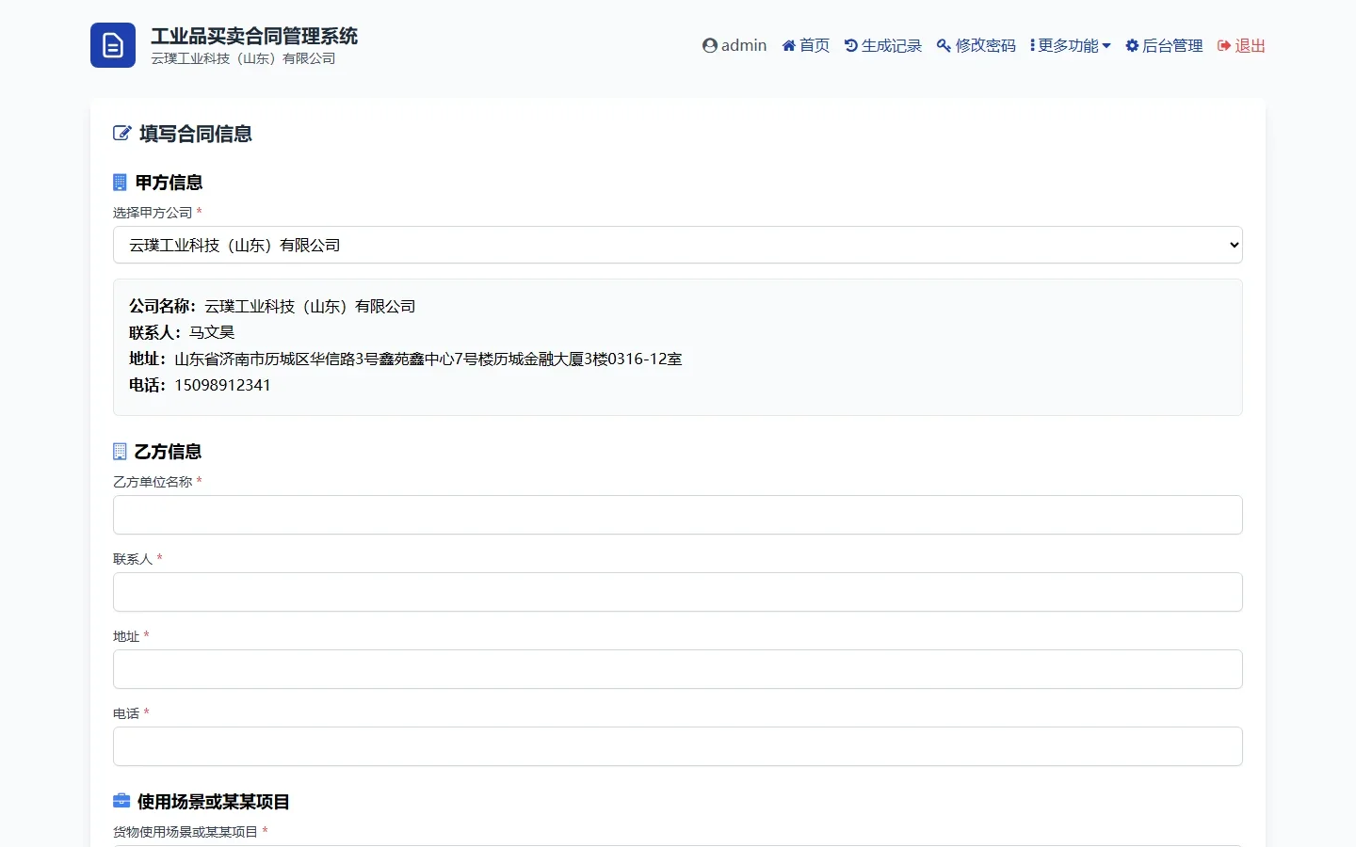Open 修改密码 page
This screenshot has width=1356, height=847.
click(977, 45)
